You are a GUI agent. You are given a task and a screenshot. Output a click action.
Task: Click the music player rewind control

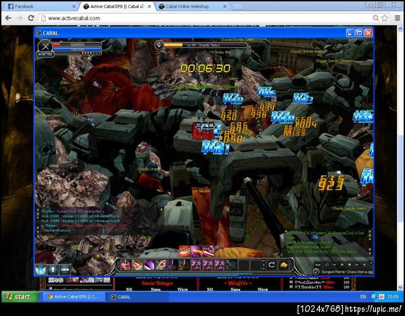point(334,265)
